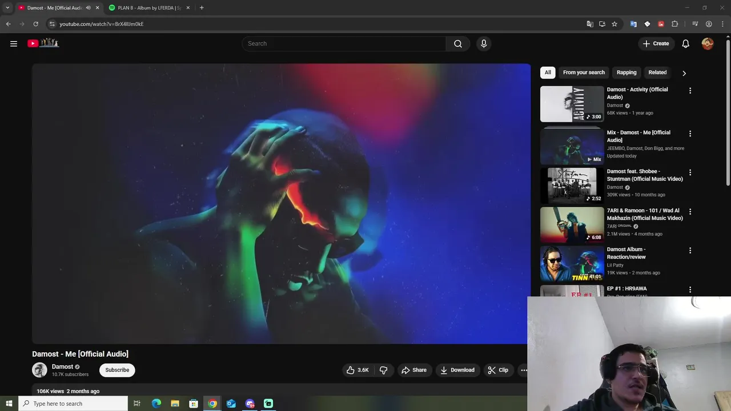The width and height of the screenshot is (731, 411).
Task: Start voice search with the microphone
Action: pos(484,43)
